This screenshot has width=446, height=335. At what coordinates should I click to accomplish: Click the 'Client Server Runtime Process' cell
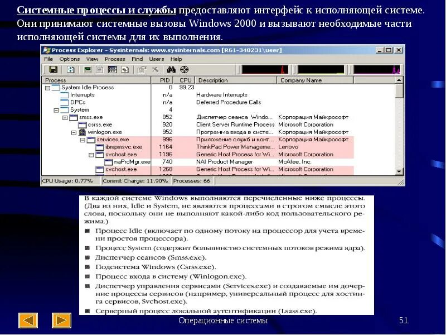pyautogui.click(x=235, y=125)
